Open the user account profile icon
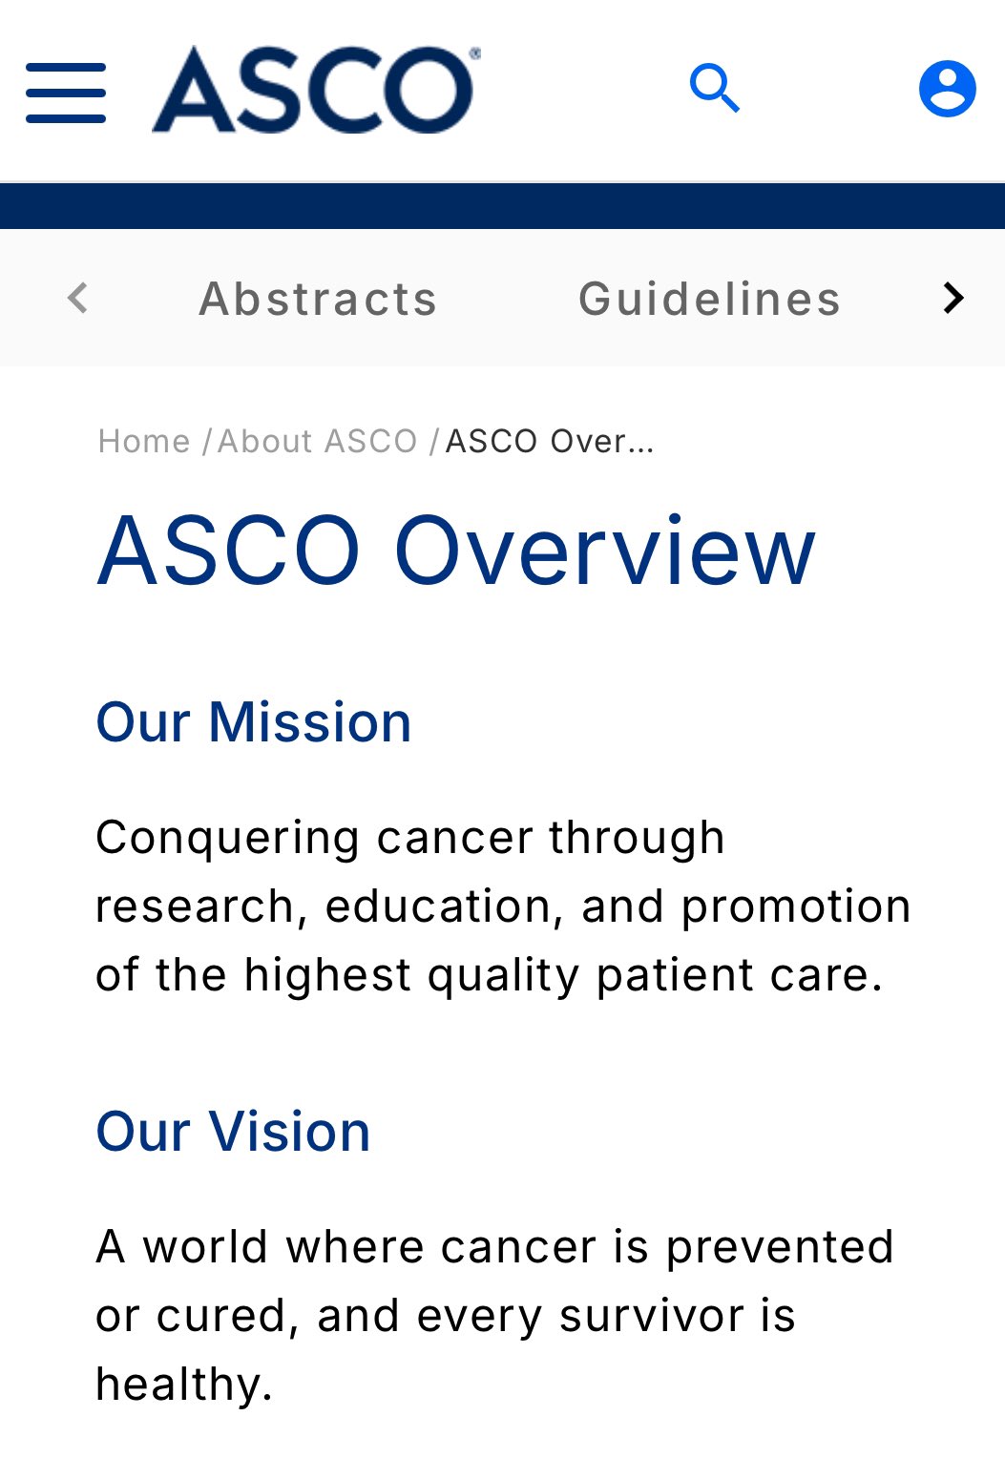The width and height of the screenshot is (1005, 1458). pyautogui.click(x=947, y=89)
